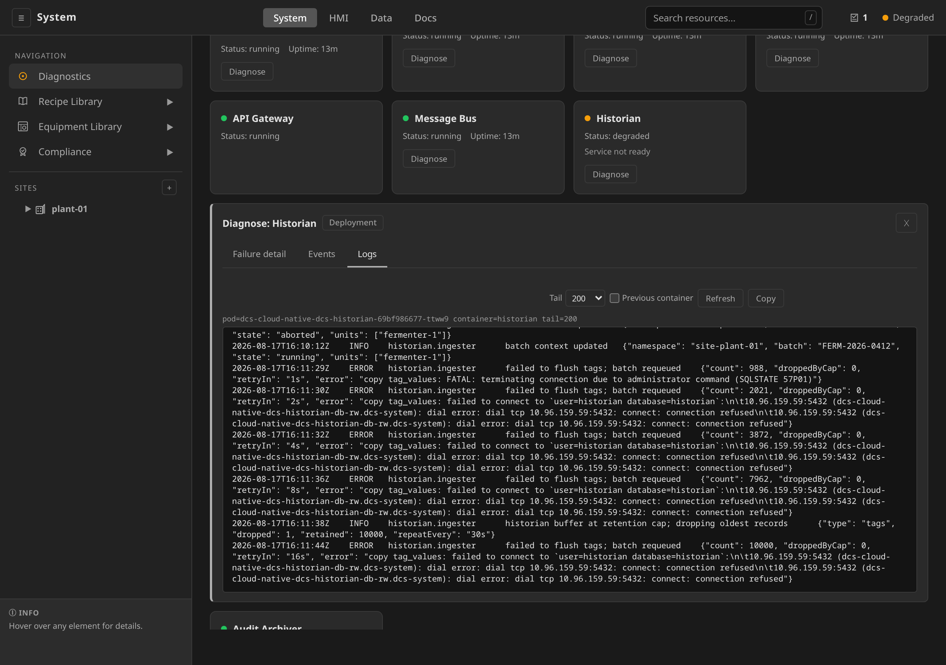
Task: Open Compliance in navigation
Action: tap(96, 151)
